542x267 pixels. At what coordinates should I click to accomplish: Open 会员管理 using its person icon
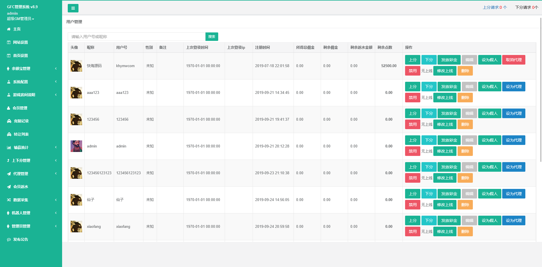(8, 108)
